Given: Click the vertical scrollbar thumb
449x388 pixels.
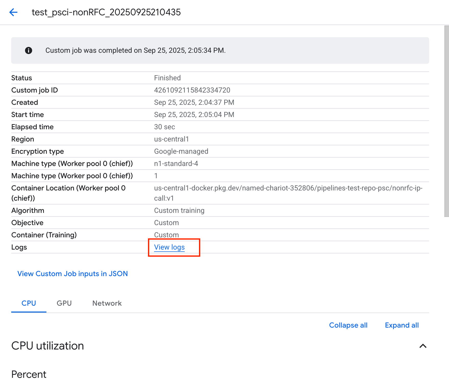Looking at the screenshot, I should pos(446,121).
